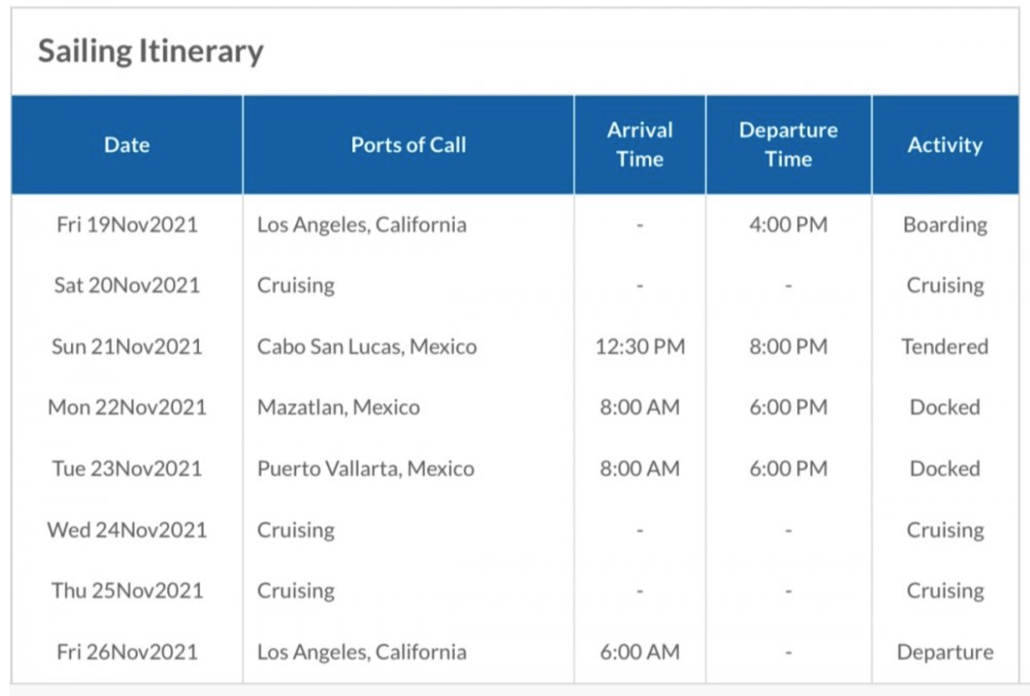Select the Departure activity in last row
This screenshot has width=1030, height=696.
click(x=945, y=652)
